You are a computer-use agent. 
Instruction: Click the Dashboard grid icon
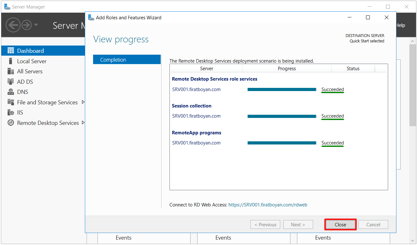pos(11,51)
